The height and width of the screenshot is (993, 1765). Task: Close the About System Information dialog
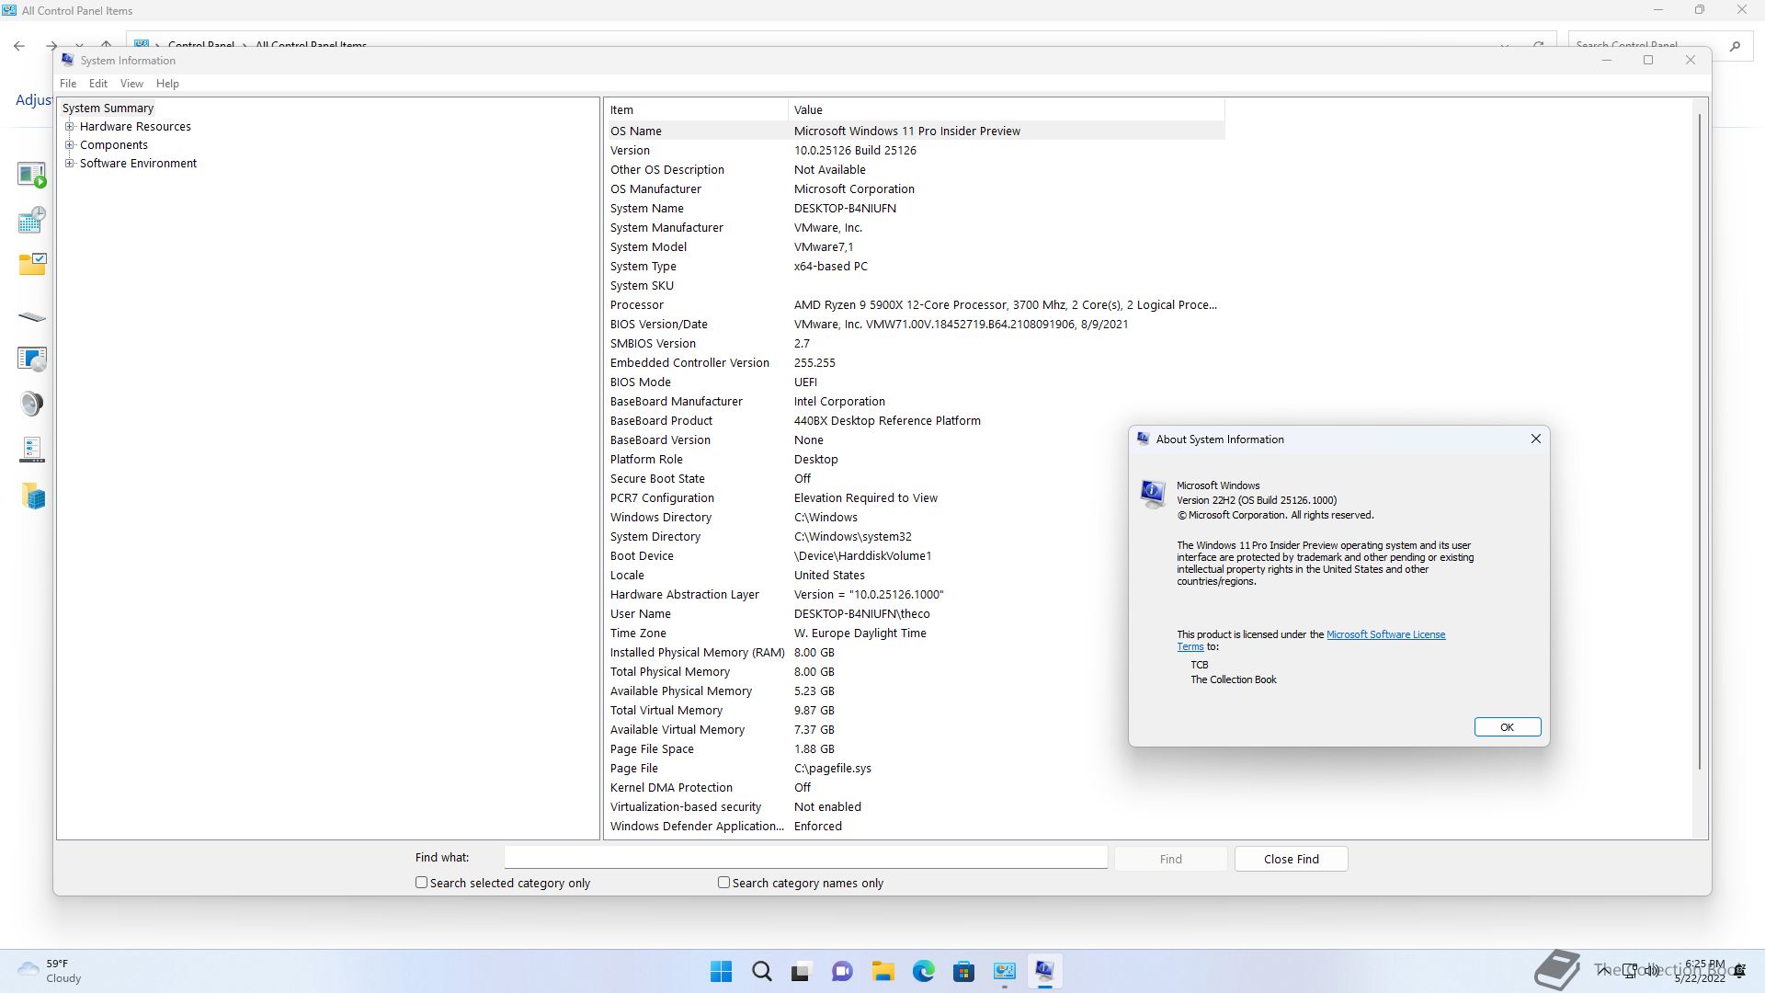click(1535, 439)
